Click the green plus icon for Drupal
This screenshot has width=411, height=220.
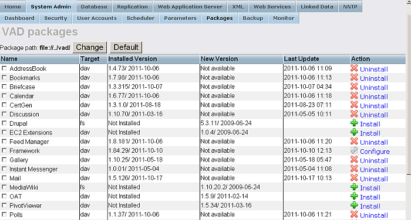(x=354, y=123)
